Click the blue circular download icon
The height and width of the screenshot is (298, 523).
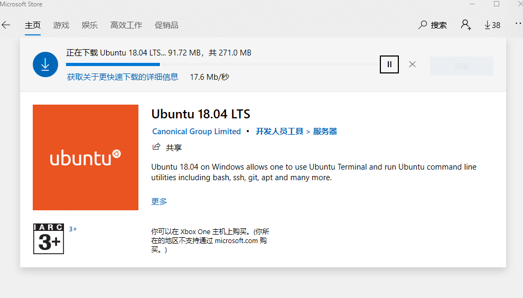[x=45, y=64]
